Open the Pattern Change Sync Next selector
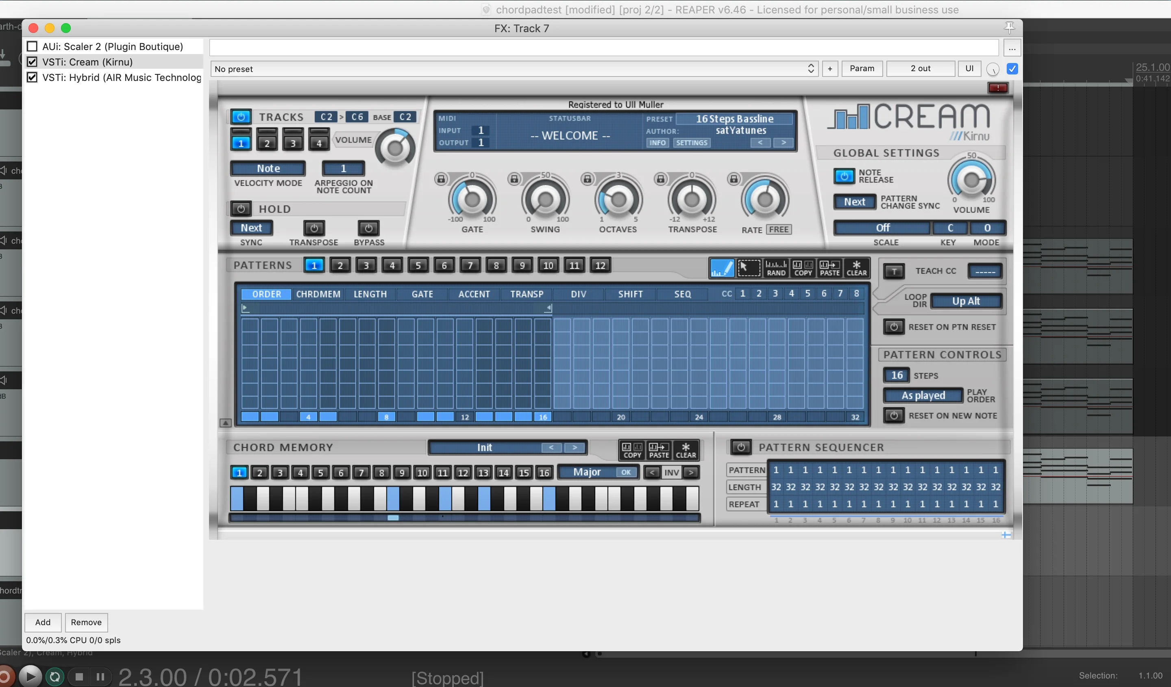This screenshot has width=1171, height=687. [854, 202]
